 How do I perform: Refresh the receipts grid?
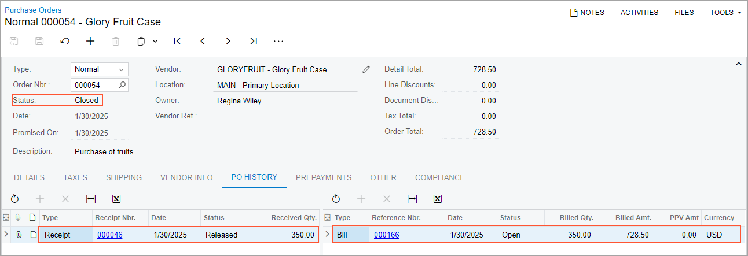point(15,199)
